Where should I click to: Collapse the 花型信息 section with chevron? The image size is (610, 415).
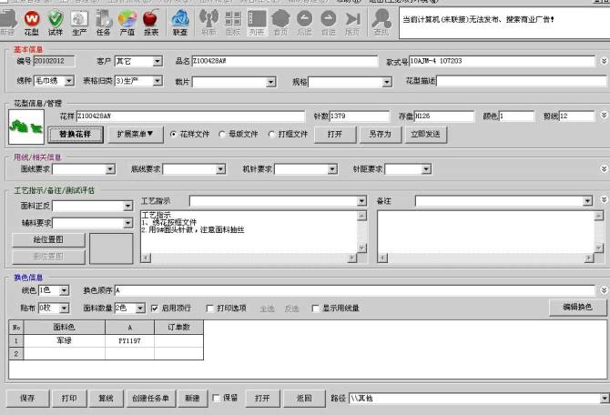pos(604,116)
